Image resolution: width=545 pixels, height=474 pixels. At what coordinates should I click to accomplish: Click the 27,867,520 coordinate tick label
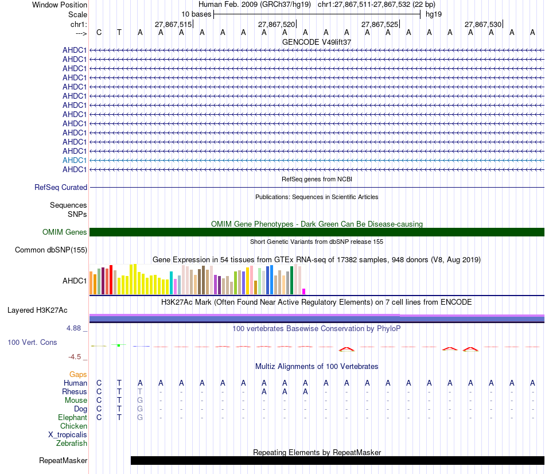277,24
